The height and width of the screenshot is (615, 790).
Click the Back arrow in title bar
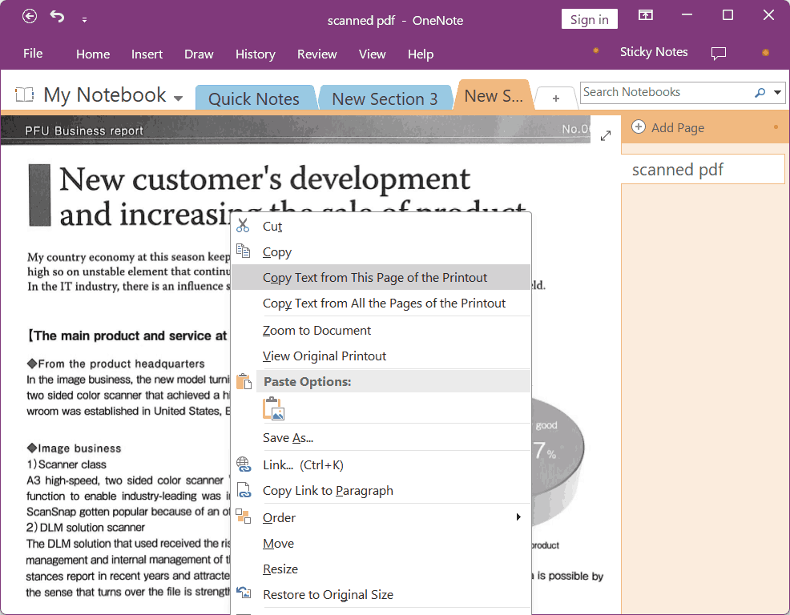(30, 17)
